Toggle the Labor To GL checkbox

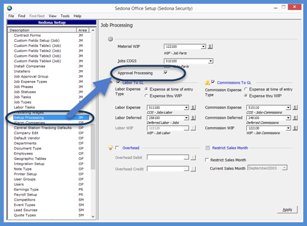118,82
